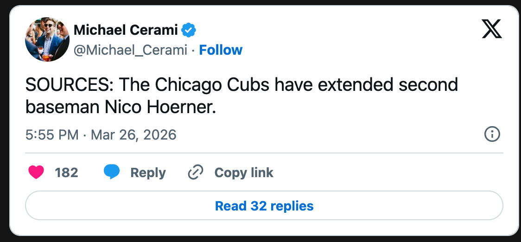Image resolution: width=521 pixels, height=242 pixels.
Task: Open Michael Cerami's profile avatar
Action: click(47, 39)
